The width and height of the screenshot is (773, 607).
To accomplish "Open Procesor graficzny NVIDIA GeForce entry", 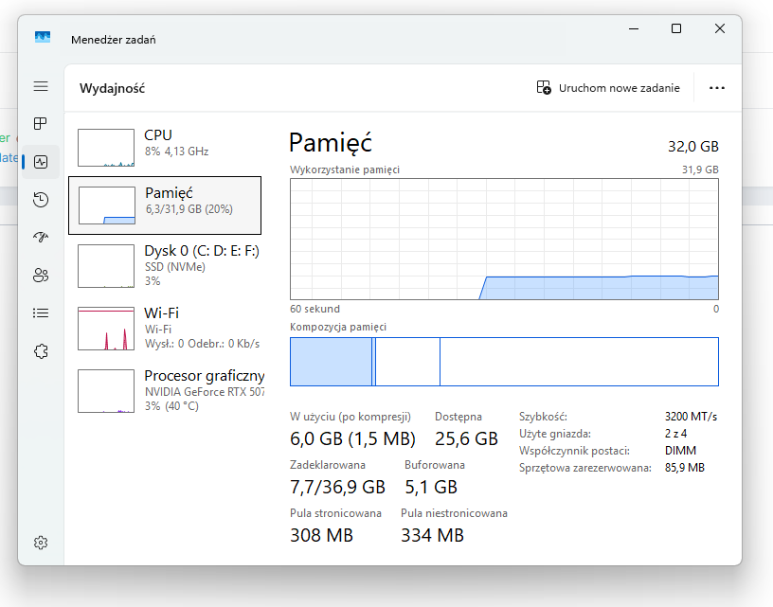I will (165, 389).
